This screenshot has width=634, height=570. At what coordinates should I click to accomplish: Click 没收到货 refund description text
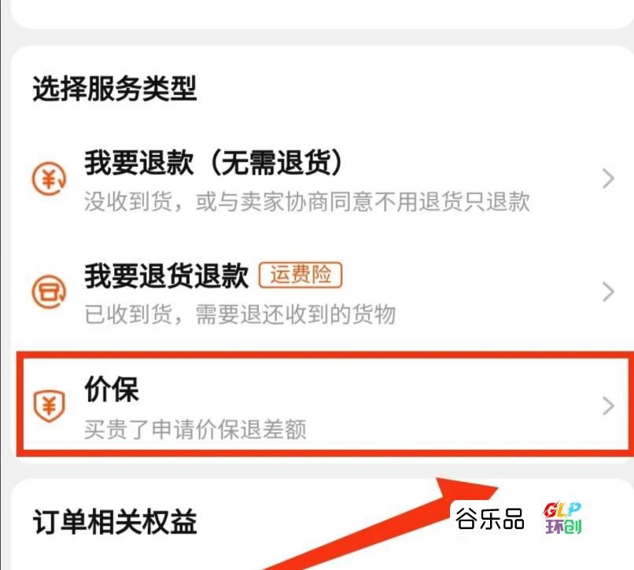coord(307,201)
